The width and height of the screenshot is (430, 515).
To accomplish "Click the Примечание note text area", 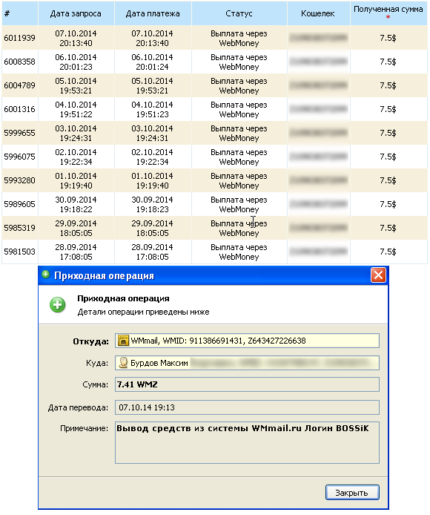I will point(247,442).
